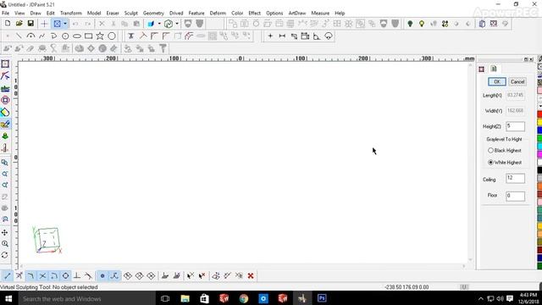
Task: Toggle perpendicular snap icon
Action: 77,275
